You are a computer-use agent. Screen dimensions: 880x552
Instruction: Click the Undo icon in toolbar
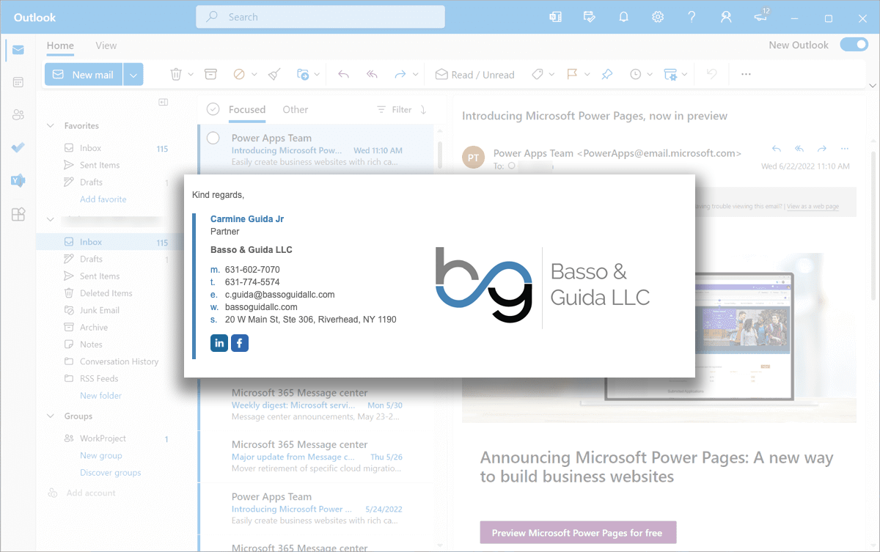[711, 74]
